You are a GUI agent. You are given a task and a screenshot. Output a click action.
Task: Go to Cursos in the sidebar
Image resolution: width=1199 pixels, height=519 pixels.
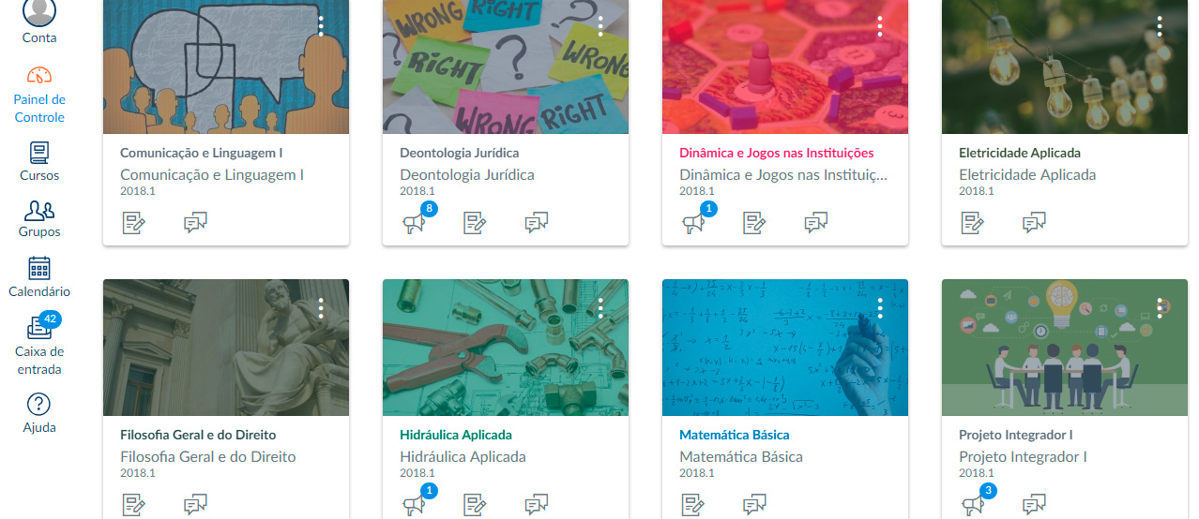[x=39, y=161]
